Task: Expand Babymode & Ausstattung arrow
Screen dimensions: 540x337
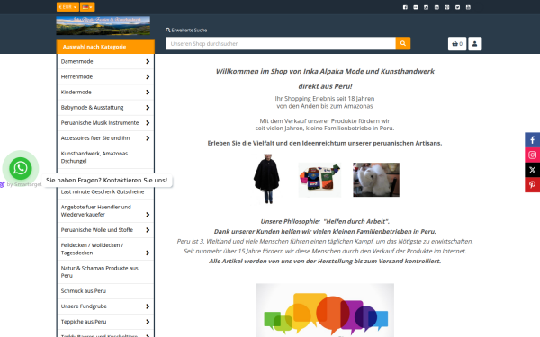Action: 148,108
